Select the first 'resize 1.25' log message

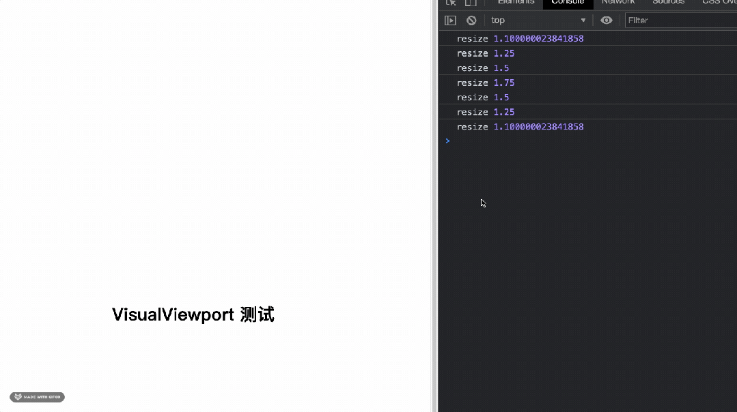(485, 53)
